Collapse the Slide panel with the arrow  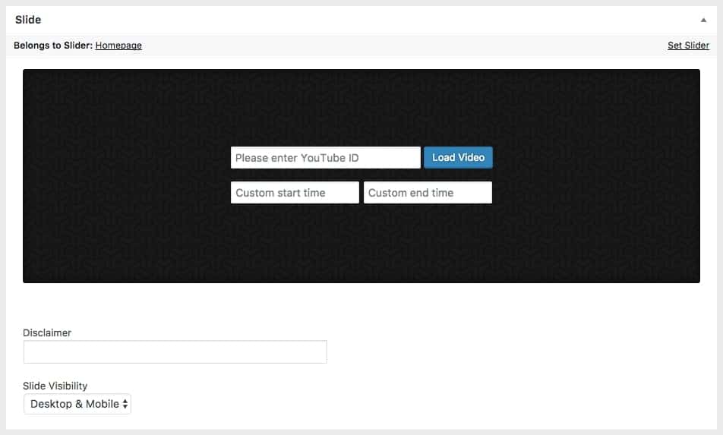click(x=703, y=20)
